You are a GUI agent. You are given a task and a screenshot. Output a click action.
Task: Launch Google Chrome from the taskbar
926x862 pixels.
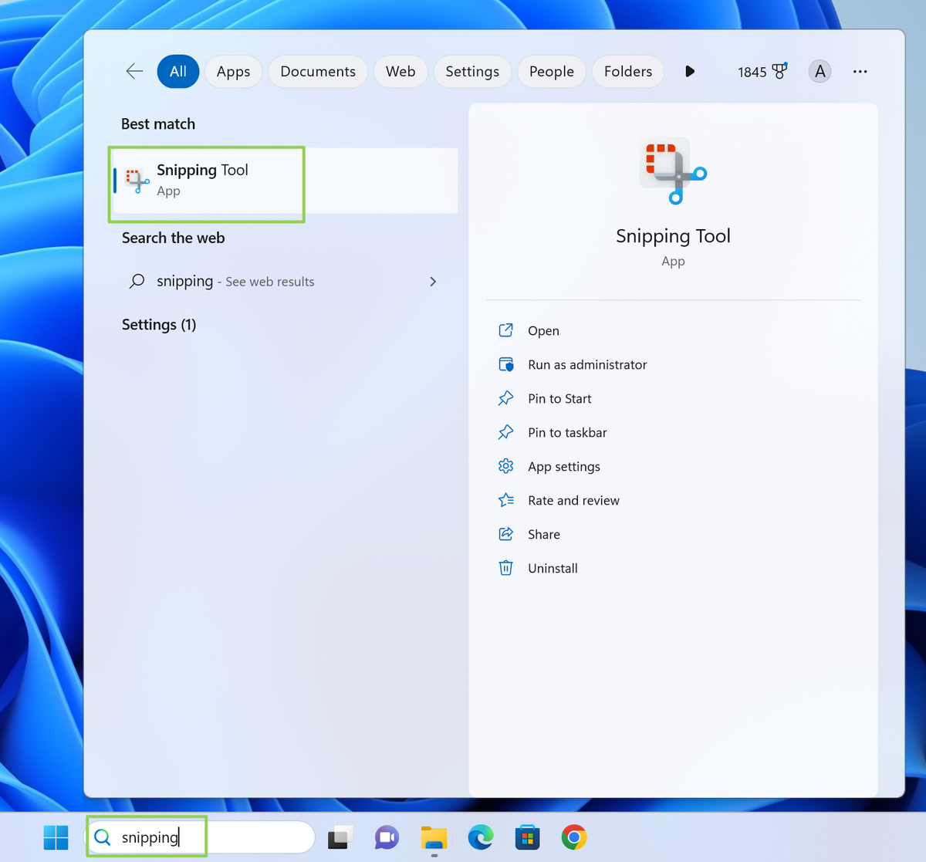point(574,837)
